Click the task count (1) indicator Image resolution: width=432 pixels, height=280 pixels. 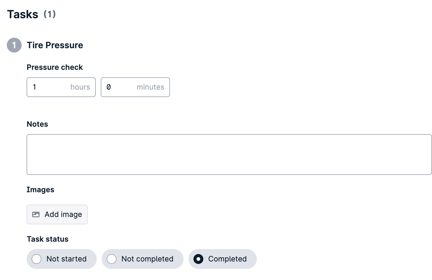tap(49, 14)
